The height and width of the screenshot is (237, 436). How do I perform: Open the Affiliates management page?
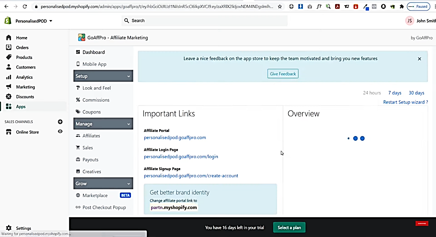click(x=91, y=136)
